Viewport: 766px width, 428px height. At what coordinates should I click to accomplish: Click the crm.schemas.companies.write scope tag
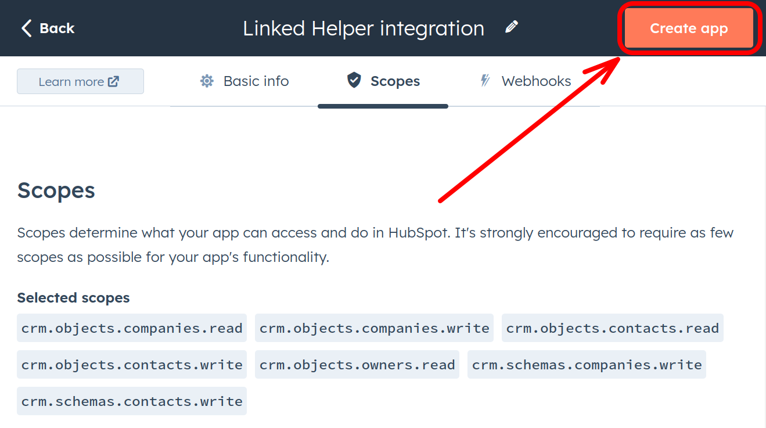point(587,365)
